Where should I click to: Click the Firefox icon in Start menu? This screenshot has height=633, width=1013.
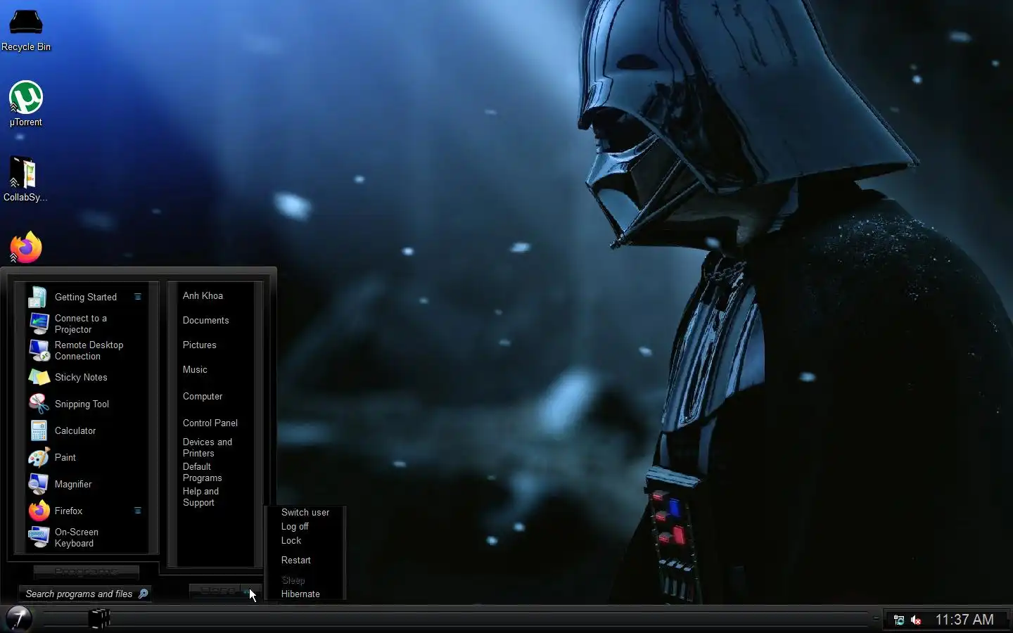[x=39, y=511]
